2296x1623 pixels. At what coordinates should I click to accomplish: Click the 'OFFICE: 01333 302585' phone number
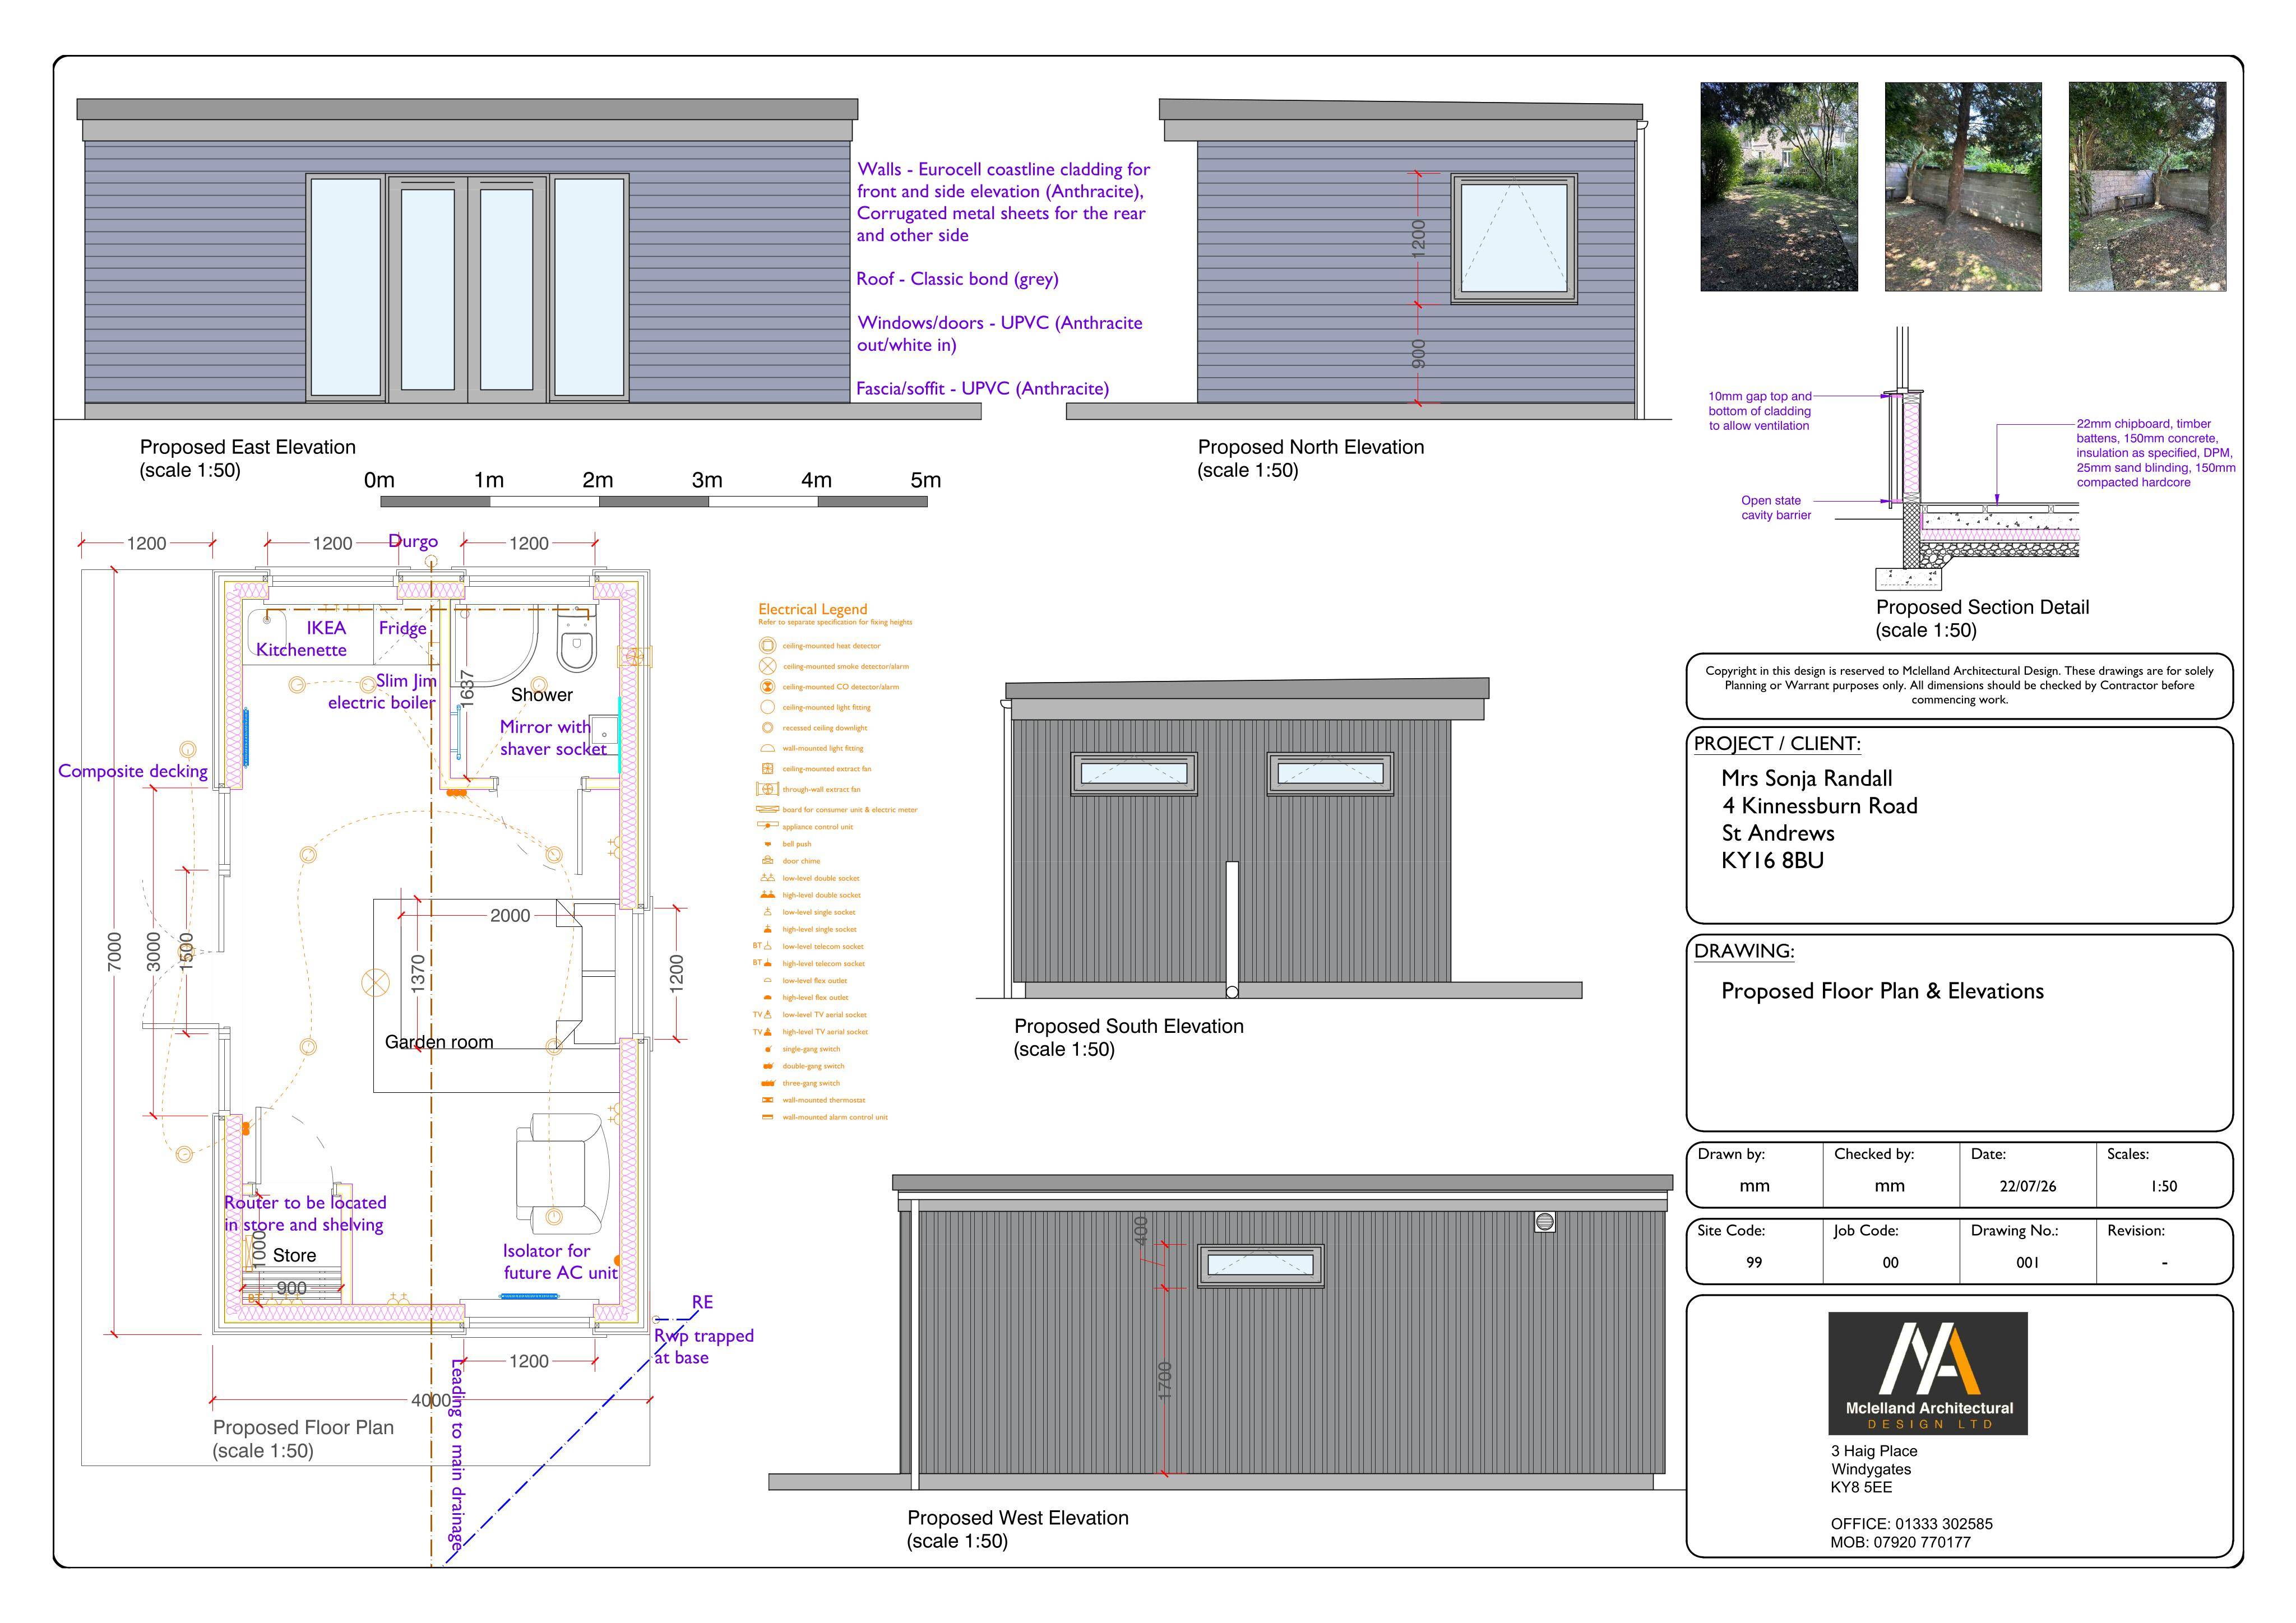coord(1911,1524)
